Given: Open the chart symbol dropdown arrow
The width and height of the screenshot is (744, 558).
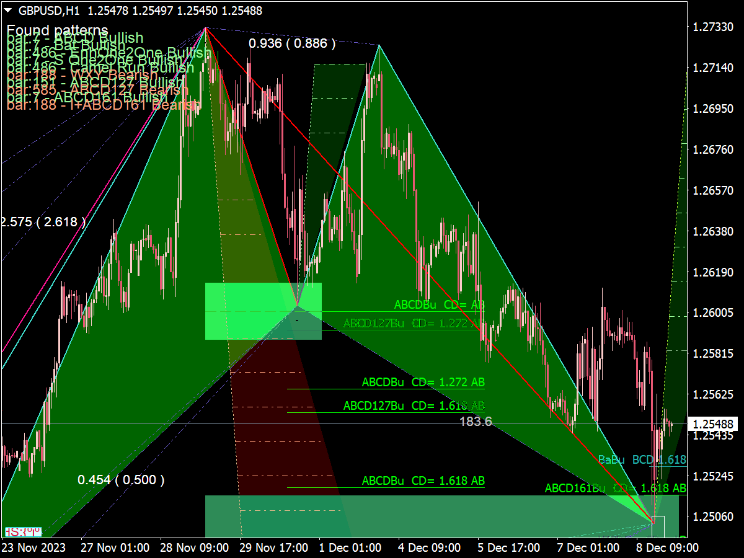Looking at the screenshot, I should click(x=7, y=9).
